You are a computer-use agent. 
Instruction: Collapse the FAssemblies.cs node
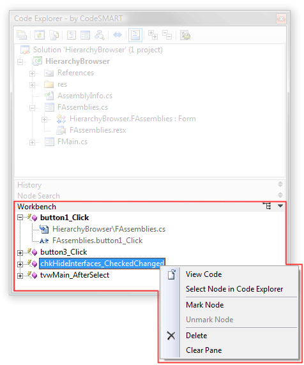(32, 108)
